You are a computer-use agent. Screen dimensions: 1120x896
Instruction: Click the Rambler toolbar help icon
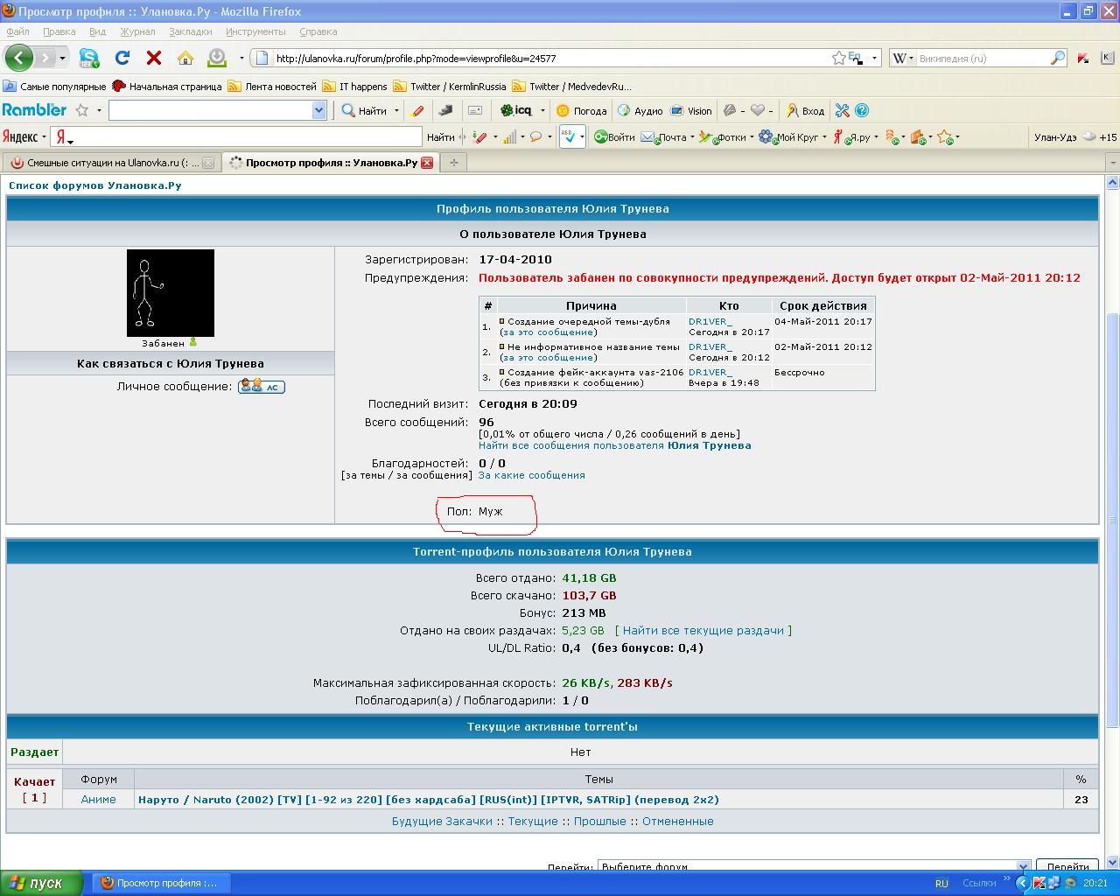tap(862, 110)
